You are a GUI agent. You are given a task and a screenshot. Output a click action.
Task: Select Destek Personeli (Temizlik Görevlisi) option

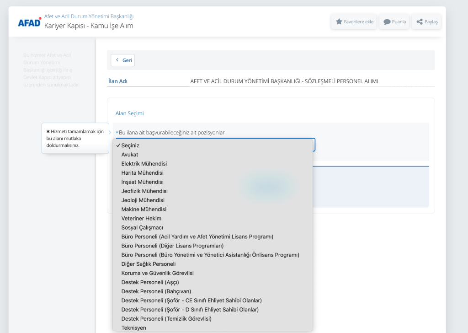[x=166, y=319]
